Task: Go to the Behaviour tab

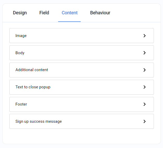Action: click(100, 13)
